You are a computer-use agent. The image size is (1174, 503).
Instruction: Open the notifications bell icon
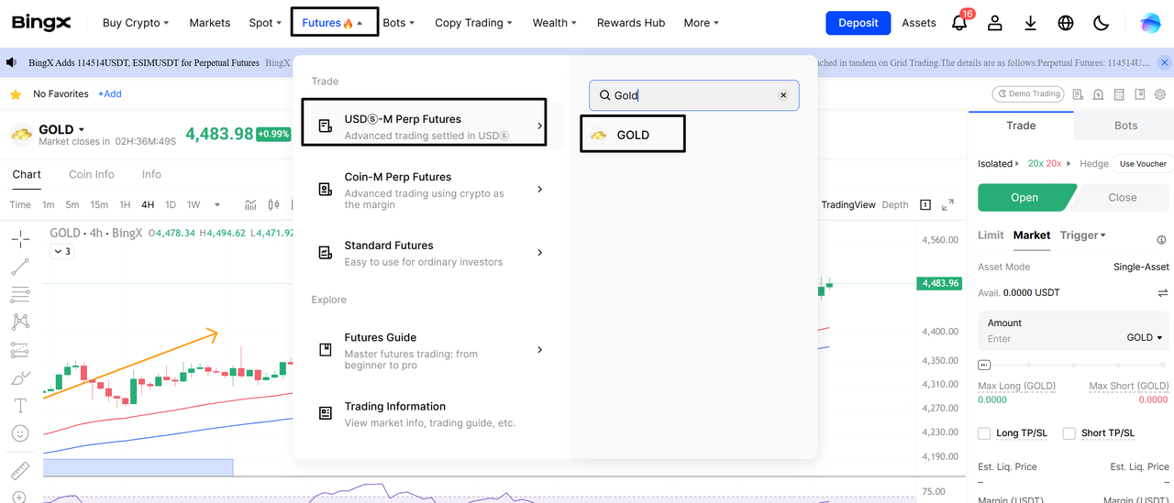tap(959, 24)
